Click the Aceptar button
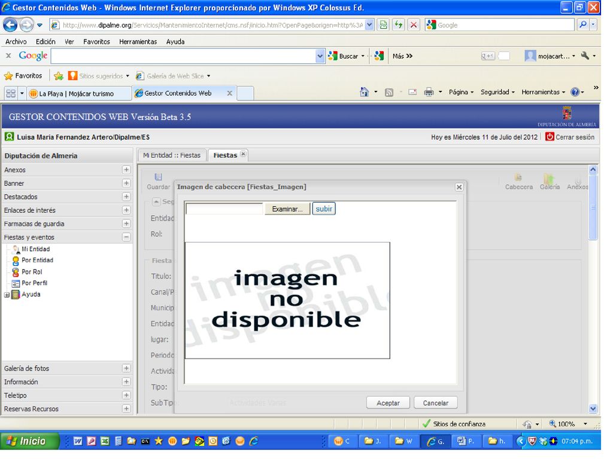This screenshot has width=613, height=459. tap(388, 403)
